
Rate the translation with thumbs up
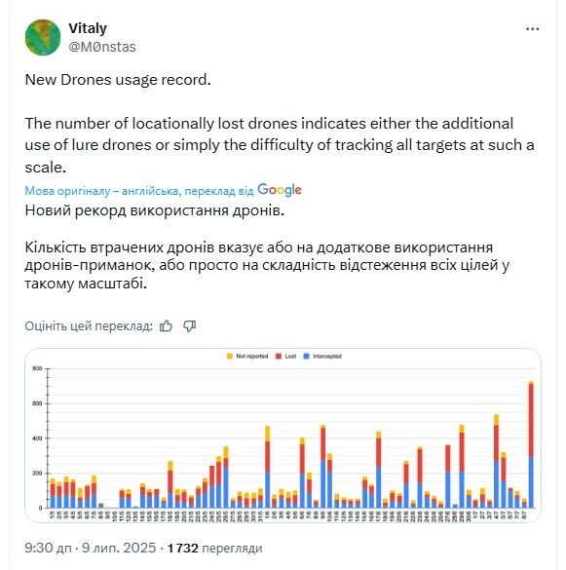(166, 326)
